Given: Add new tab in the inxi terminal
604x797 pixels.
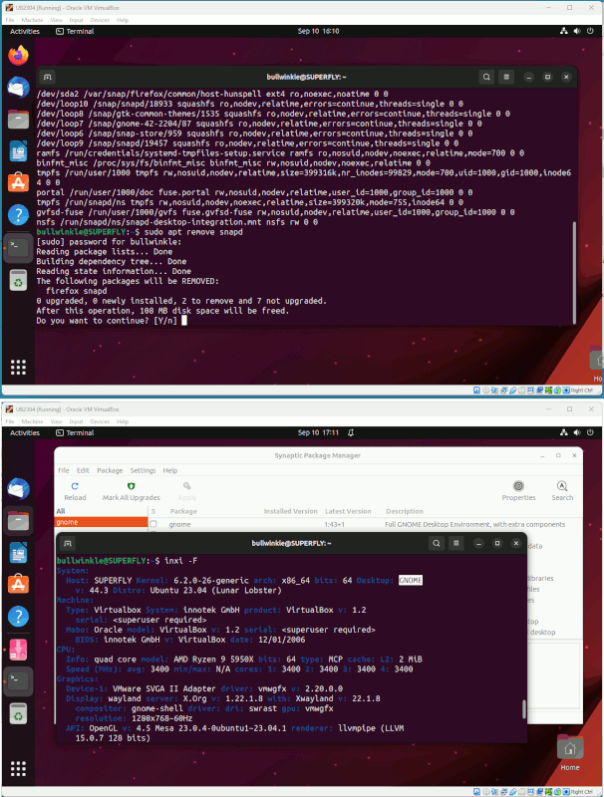Looking at the screenshot, I should tap(68, 543).
